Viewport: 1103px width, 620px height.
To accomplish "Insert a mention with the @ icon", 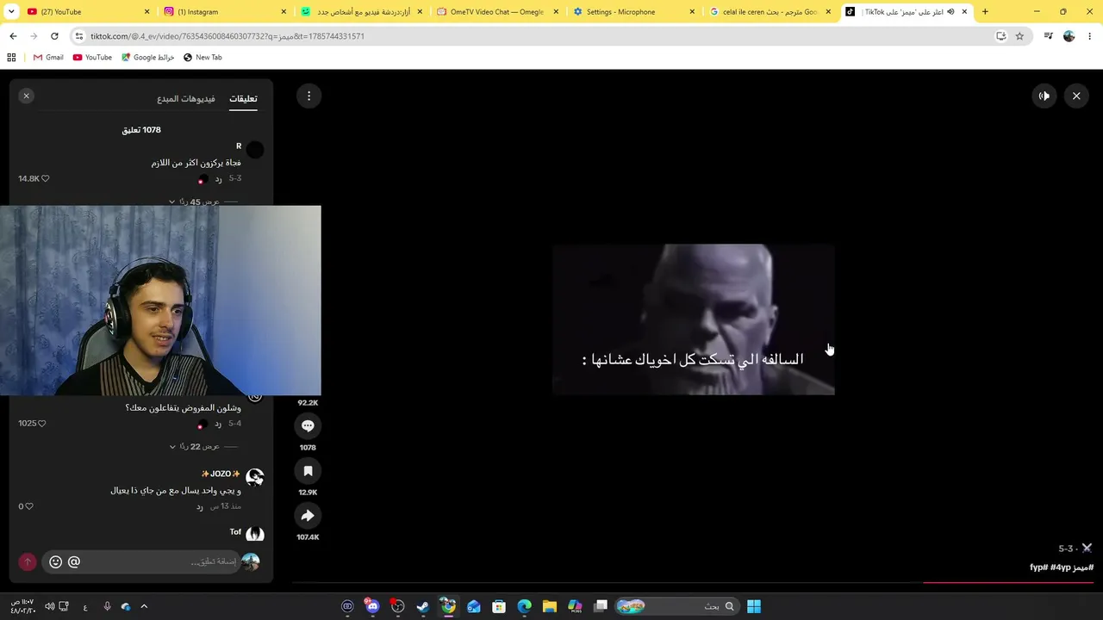I will [74, 561].
